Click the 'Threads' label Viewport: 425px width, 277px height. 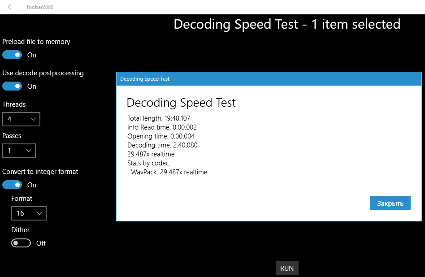point(14,104)
